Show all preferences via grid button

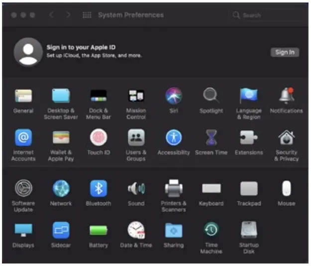87,15
